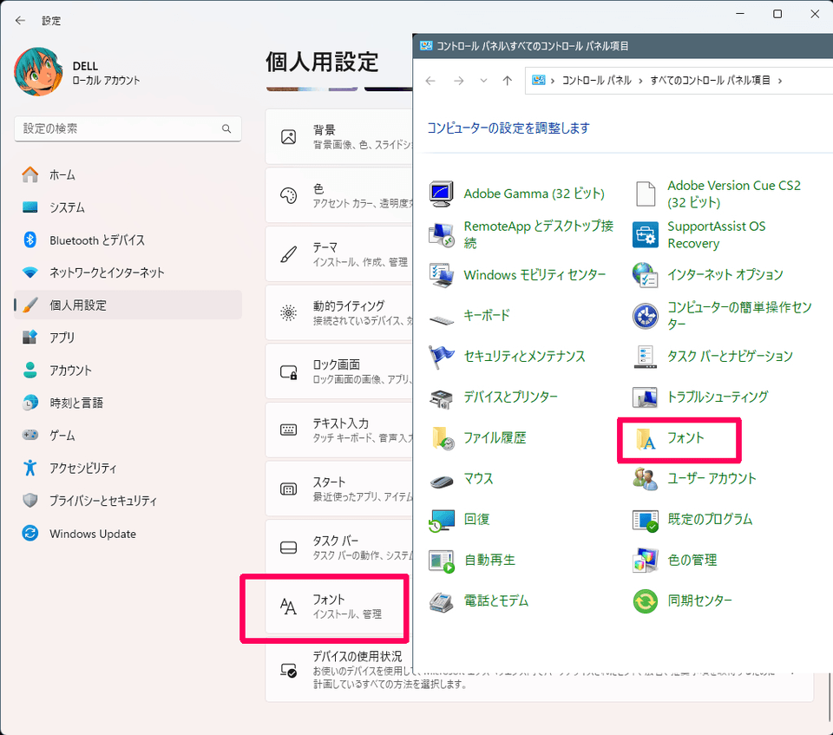Click the セキュリティとメンテナンス flag icon
The image size is (833, 735).
[x=441, y=357]
